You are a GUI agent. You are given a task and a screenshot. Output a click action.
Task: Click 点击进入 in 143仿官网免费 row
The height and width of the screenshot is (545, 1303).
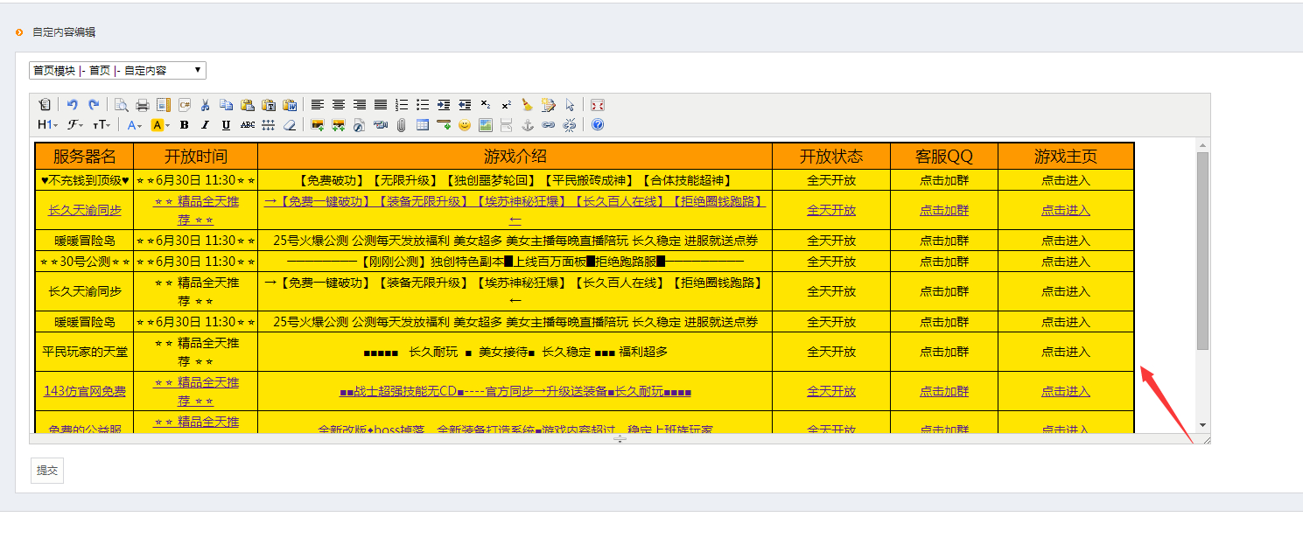pos(1066,391)
